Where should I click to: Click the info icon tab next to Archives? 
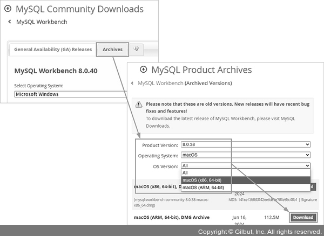tap(137, 49)
